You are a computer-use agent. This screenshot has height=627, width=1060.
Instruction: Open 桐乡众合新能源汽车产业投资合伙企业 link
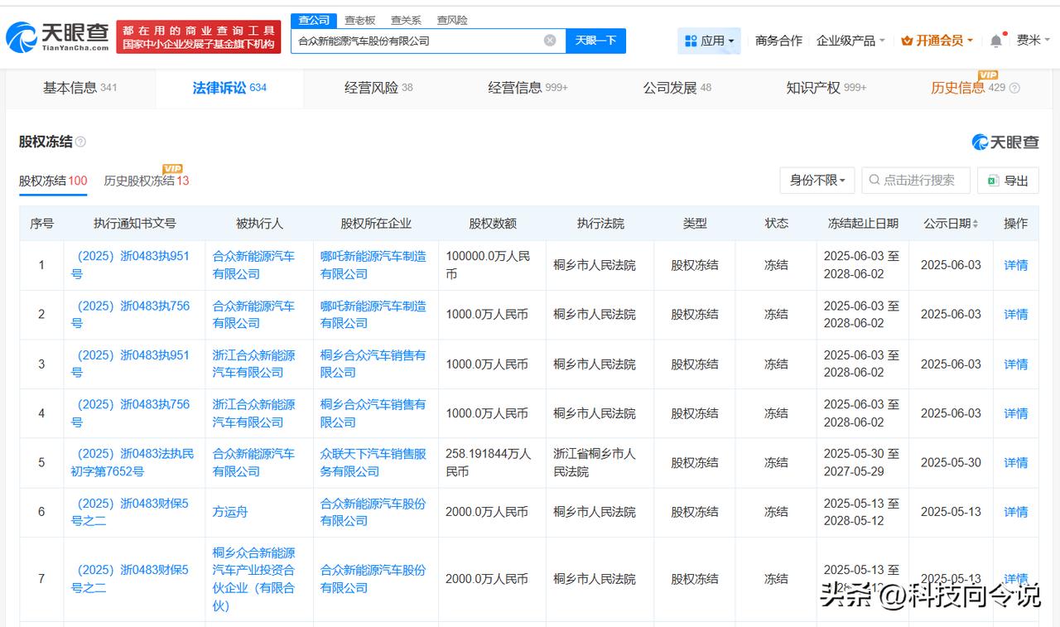click(253, 579)
